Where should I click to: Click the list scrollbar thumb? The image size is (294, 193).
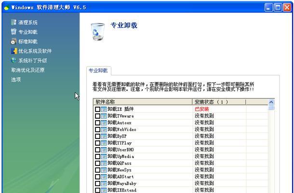coord(271,108)
